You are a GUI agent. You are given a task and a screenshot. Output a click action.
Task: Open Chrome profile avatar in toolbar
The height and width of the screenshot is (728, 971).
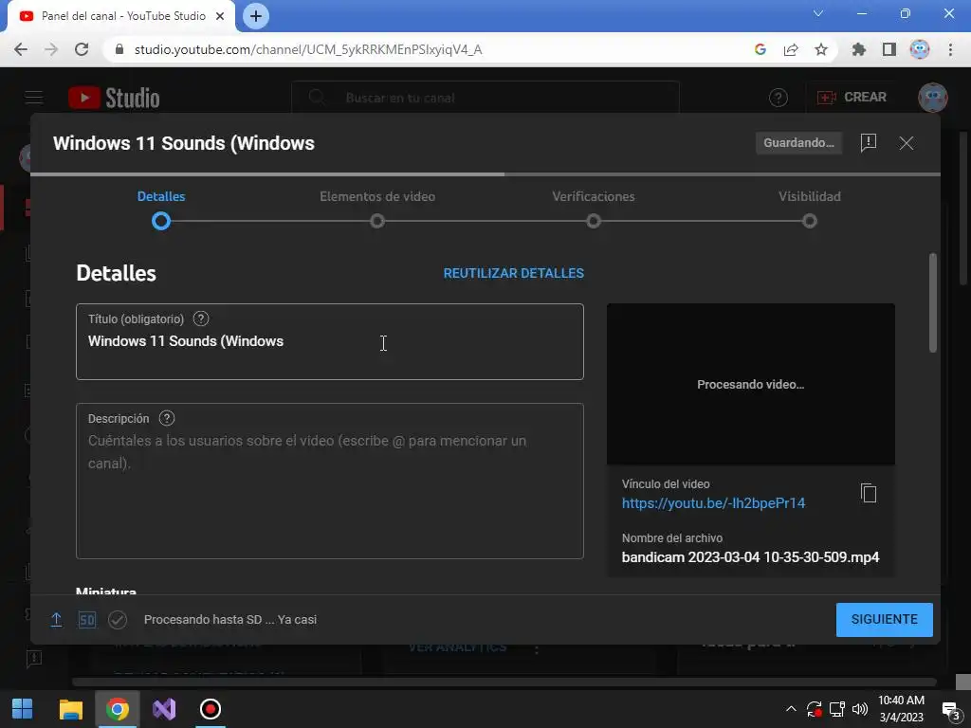920,49
